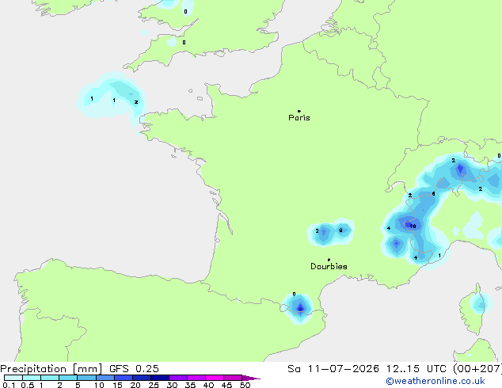Click the Dourbies location label

pyautogui.click(x=329, y=266)
